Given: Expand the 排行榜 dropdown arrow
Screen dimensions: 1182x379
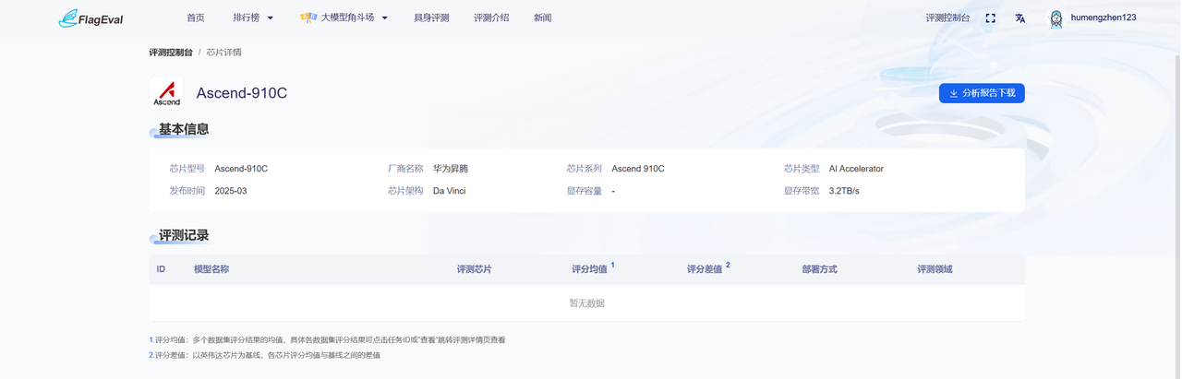Looking at the screenshot, I should tap(270, 18).
